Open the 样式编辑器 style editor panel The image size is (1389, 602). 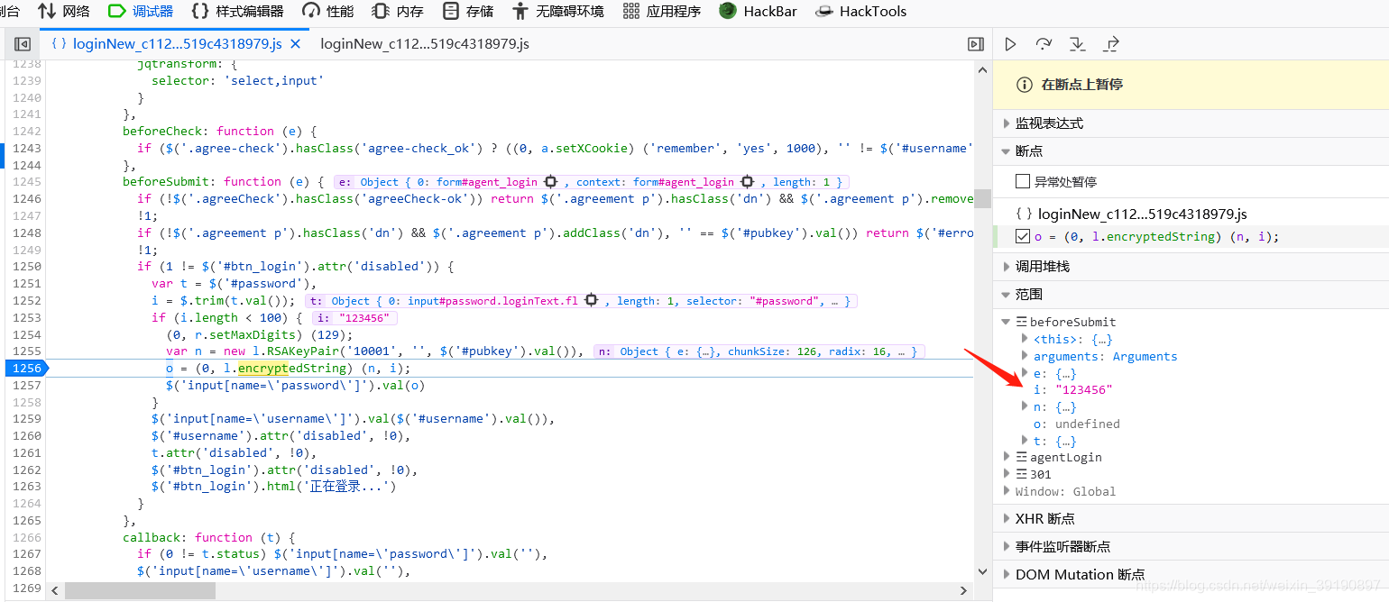(238, 12)
